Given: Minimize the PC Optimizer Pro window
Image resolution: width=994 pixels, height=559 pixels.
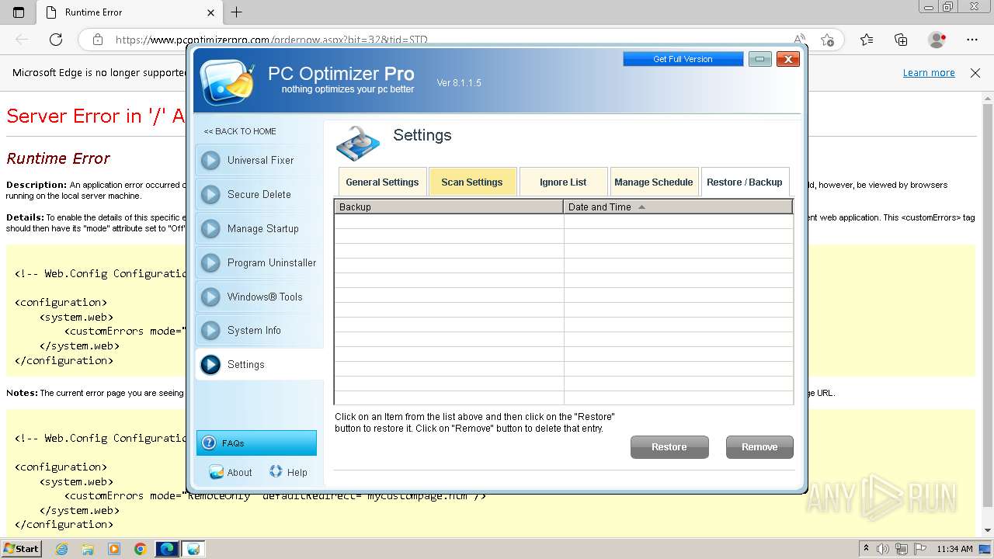Looking at the screenshot, I should point(760,59).
